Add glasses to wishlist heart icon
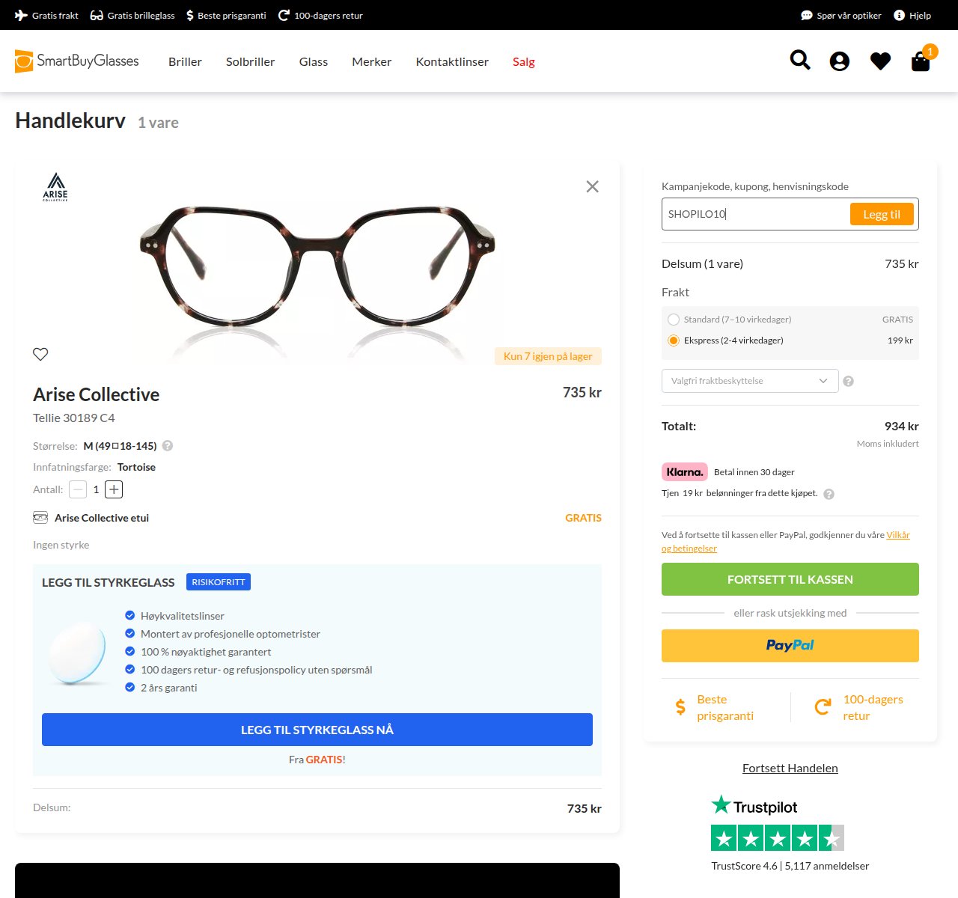This screenshot has width=958, height=898. (40, 354)
